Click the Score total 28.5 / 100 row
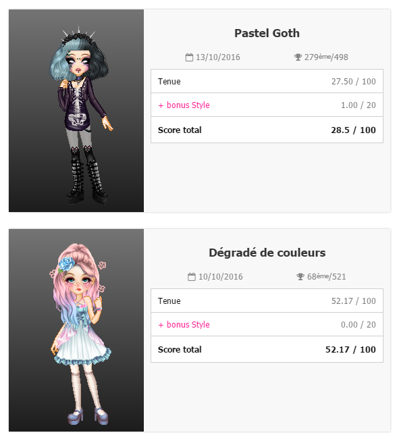 (267, 130)
